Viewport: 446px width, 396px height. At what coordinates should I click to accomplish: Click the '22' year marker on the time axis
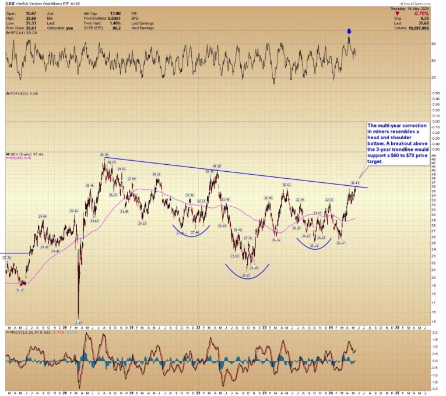197,328
